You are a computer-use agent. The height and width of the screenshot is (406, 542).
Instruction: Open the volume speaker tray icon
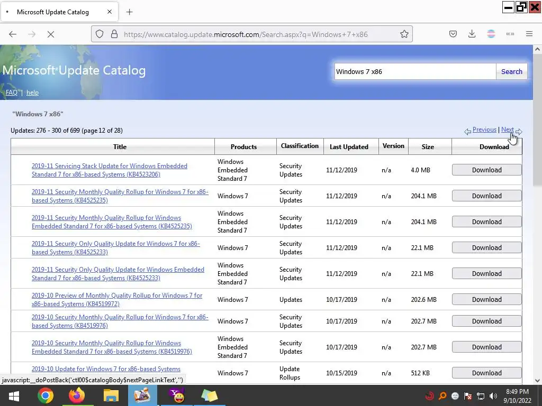493,396
